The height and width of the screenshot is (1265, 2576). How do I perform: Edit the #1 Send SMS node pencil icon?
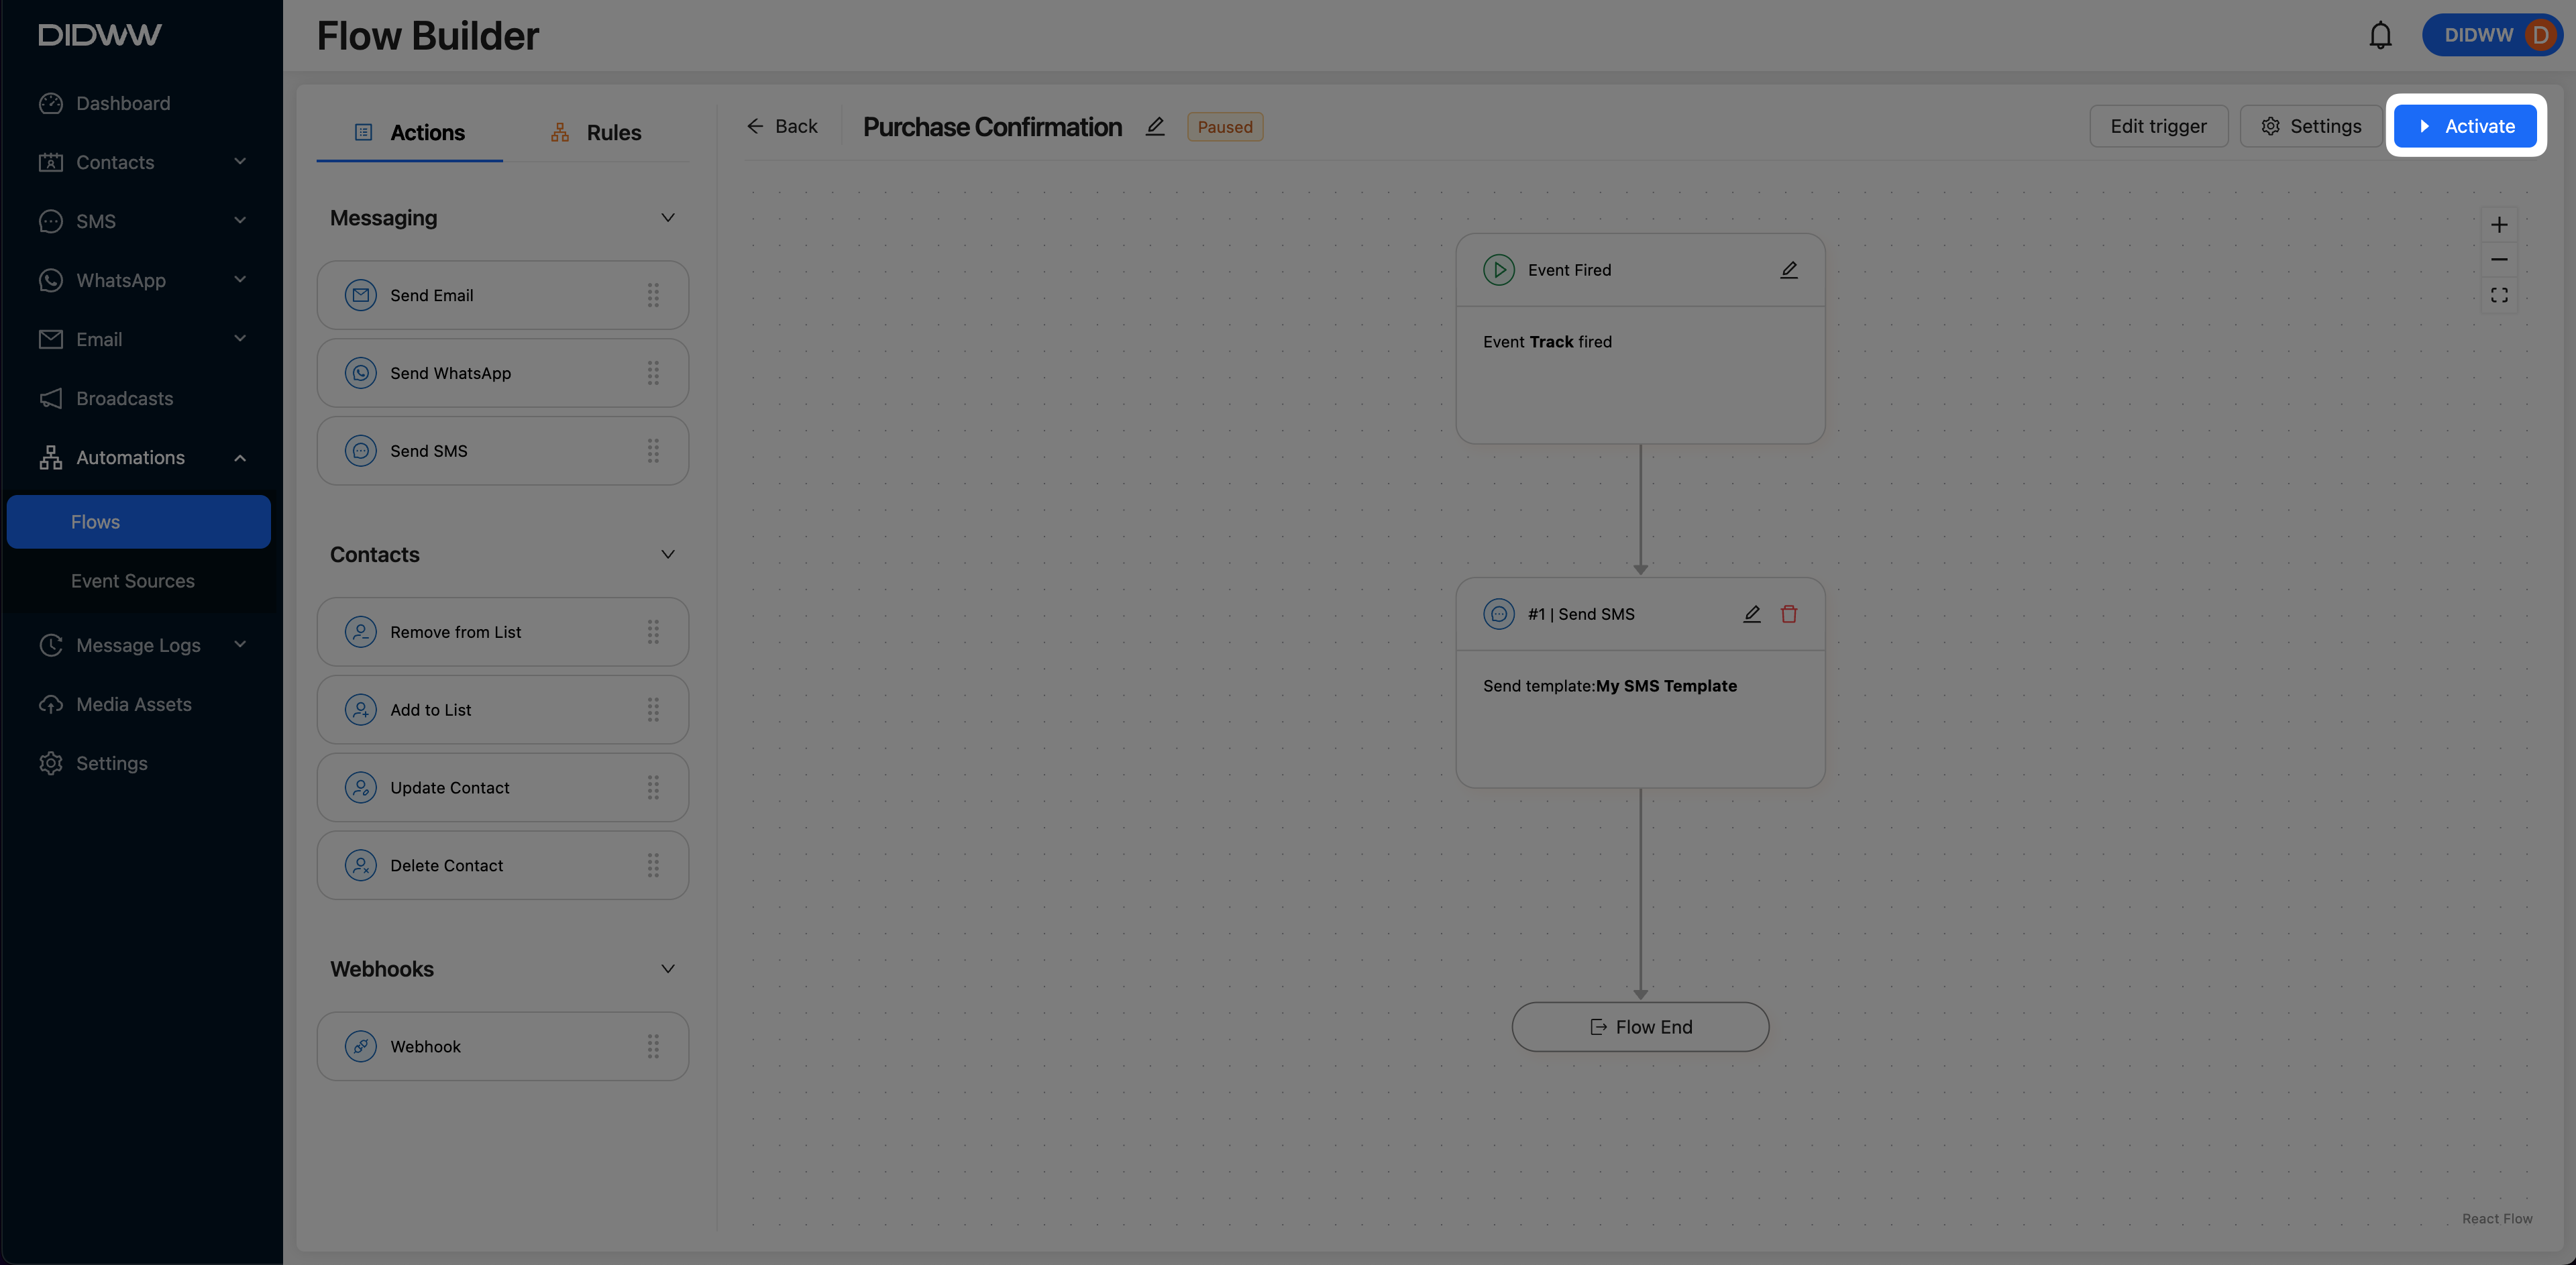coord(1751,614)
